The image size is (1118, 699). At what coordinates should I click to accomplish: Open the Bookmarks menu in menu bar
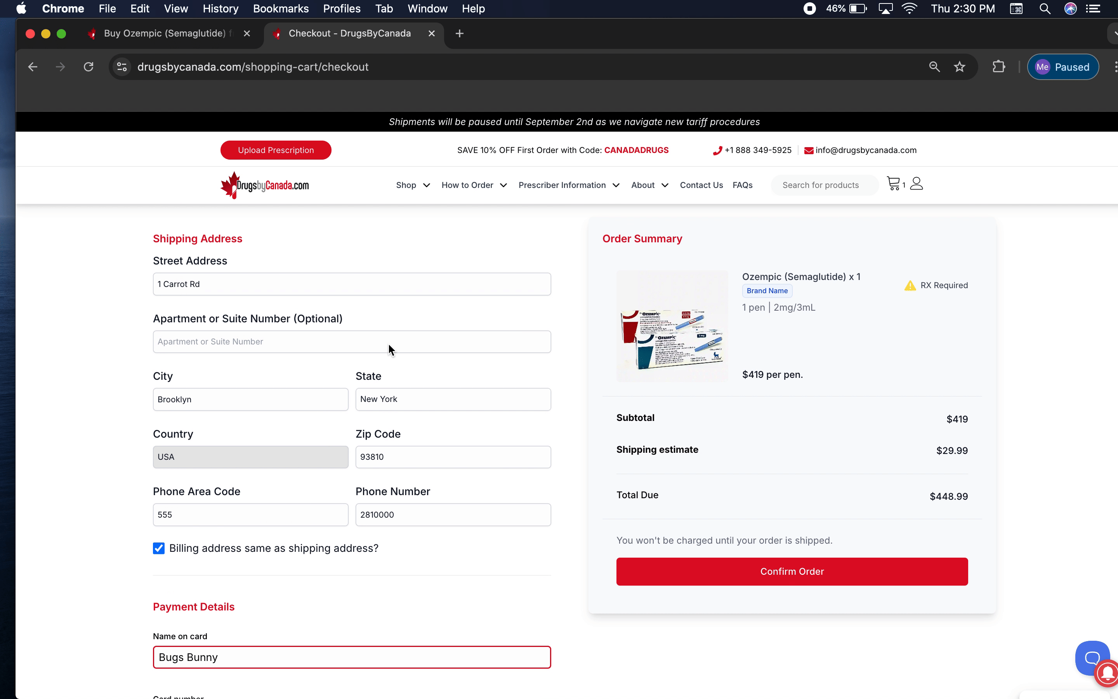[280, 9]
